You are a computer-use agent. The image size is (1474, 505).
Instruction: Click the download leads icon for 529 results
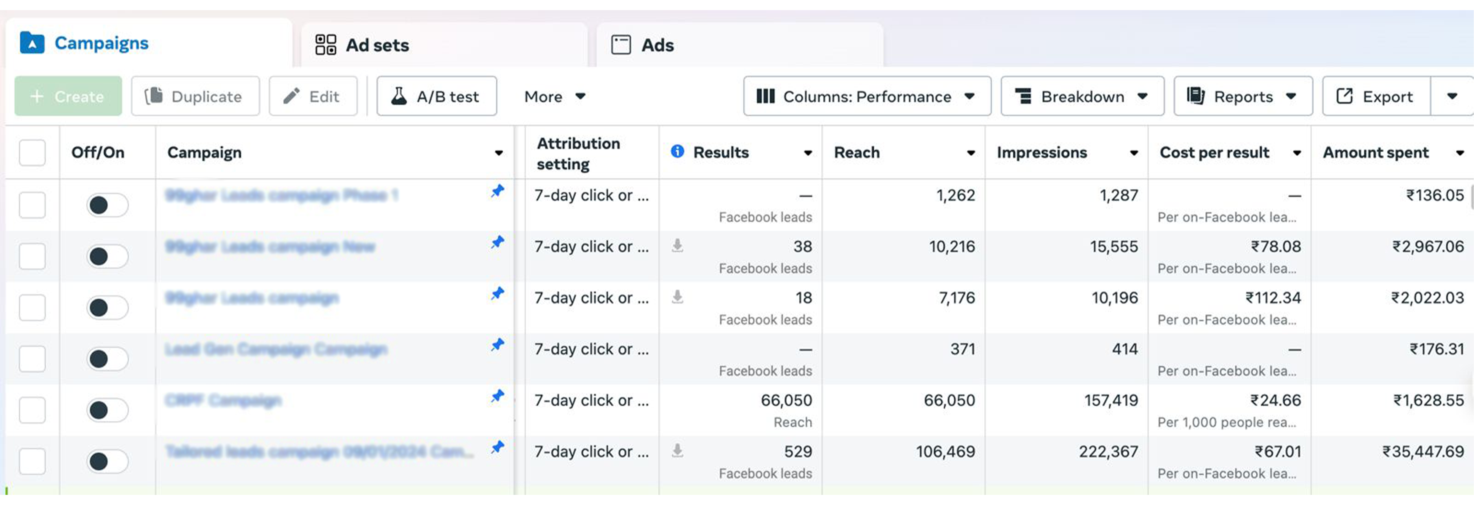click(678, 451)
